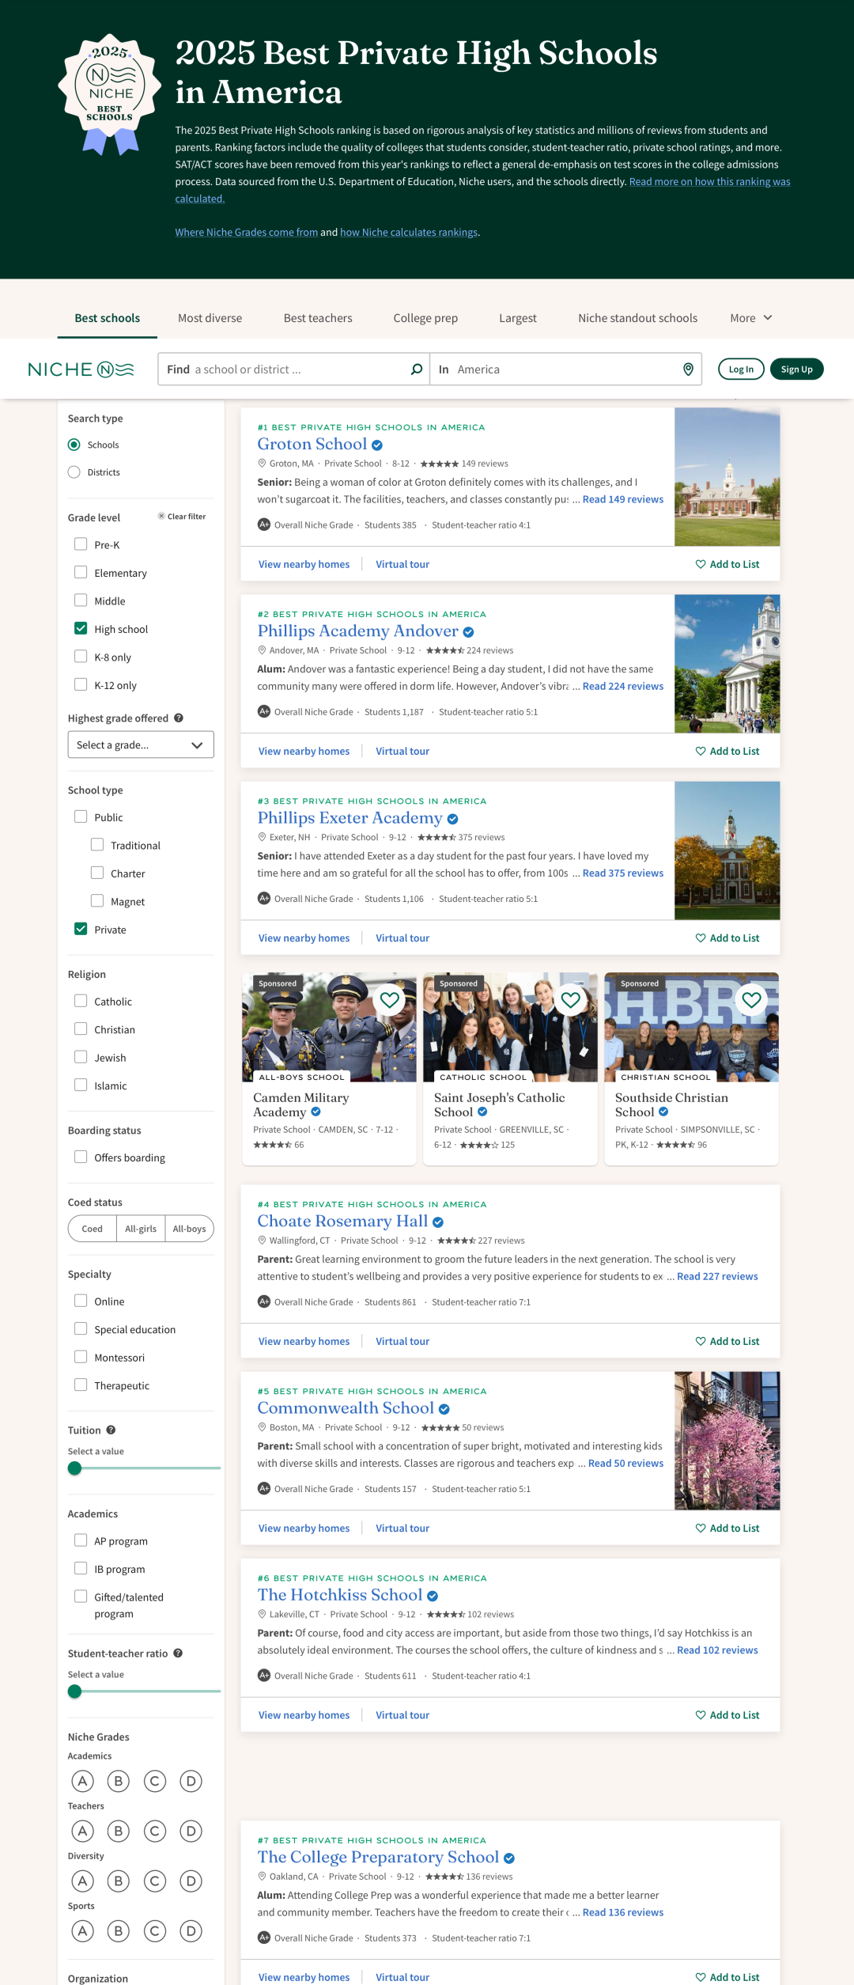
Task: Select Teachers grade D circle
Action: tap(191, 1831)
